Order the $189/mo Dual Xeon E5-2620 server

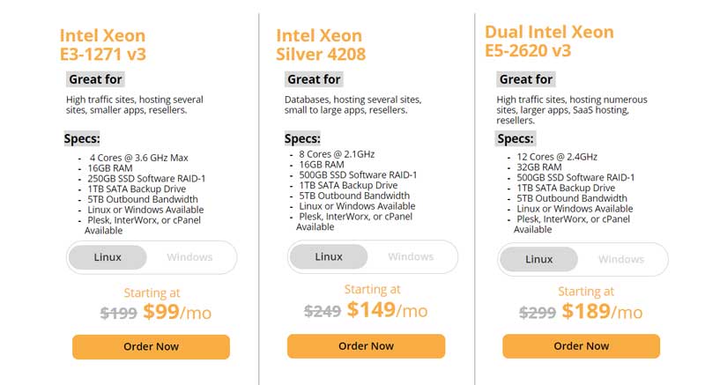582,346
